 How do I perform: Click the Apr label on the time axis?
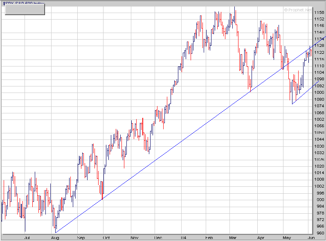(x=261, y=238)
